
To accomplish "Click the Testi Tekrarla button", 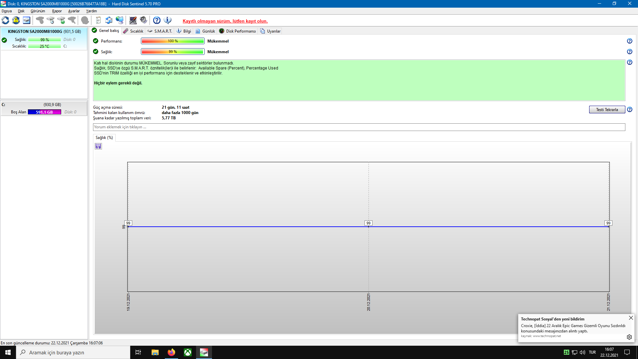I will [x=607, y=110].
